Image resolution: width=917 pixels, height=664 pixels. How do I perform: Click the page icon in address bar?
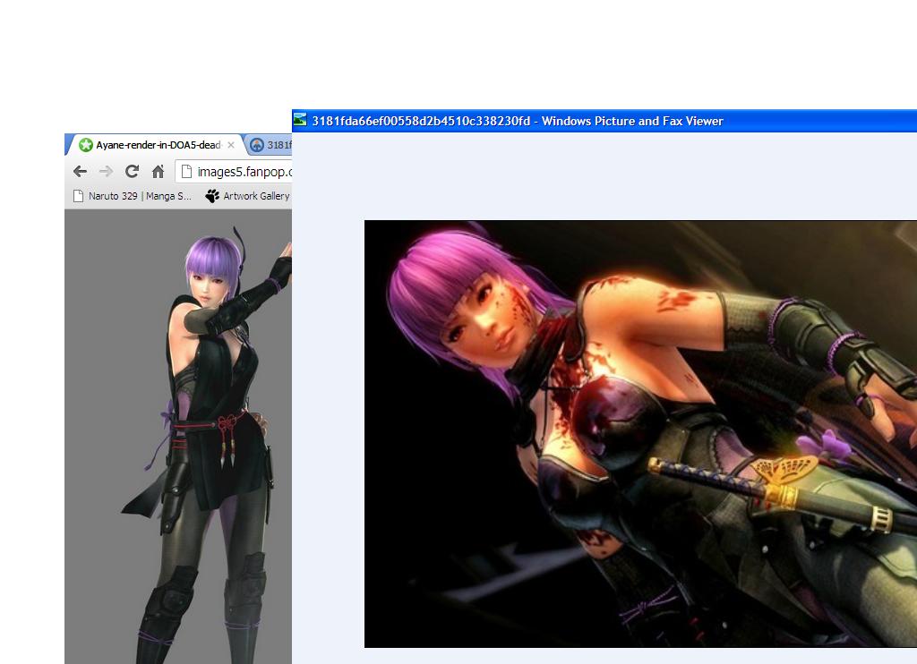click(186, 171)
